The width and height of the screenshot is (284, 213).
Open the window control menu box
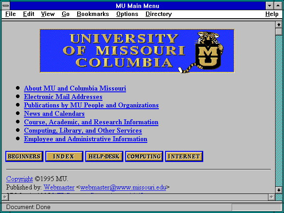pos(6,6)
